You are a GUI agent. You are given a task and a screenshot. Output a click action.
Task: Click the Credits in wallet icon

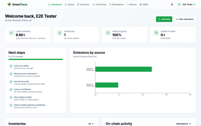tap(156, 33)
